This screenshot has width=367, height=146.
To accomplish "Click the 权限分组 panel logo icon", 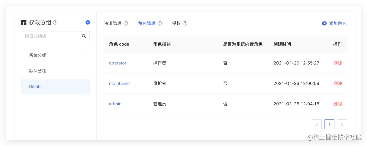I will pyautogui.click(x=24, y=23).
